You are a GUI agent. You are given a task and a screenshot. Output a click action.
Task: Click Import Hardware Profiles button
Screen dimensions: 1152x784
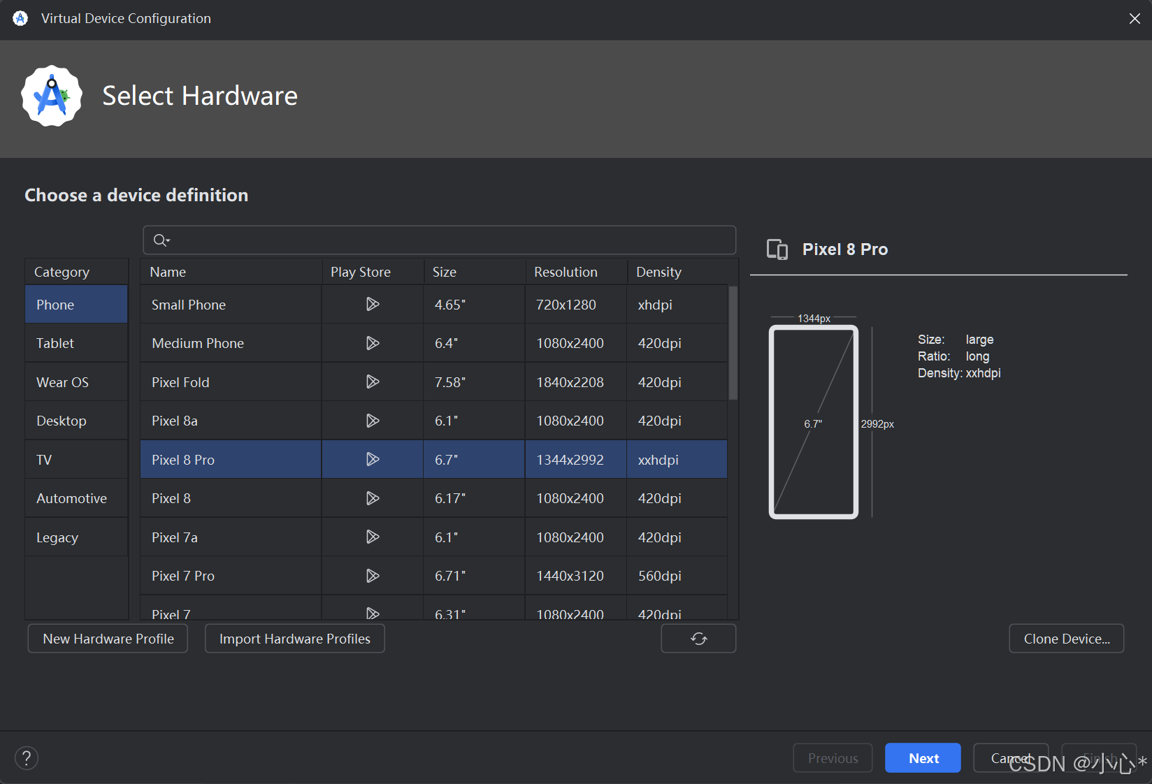point(295,639)
